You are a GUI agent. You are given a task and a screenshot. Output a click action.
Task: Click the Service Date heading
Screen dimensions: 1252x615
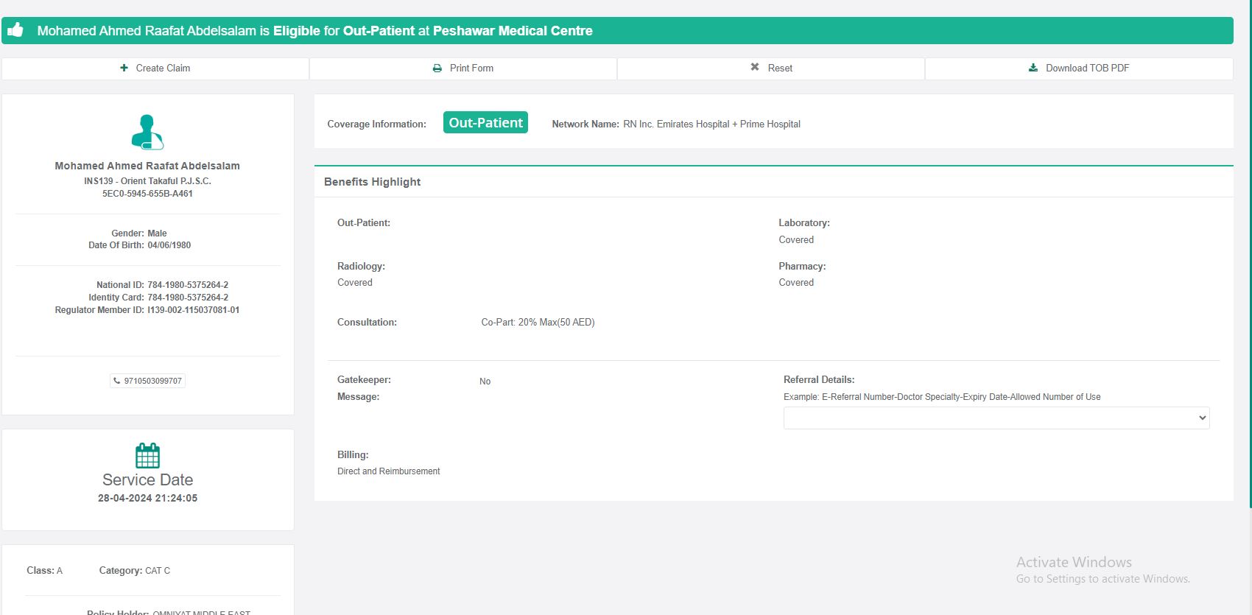click(x=148, y=479)
